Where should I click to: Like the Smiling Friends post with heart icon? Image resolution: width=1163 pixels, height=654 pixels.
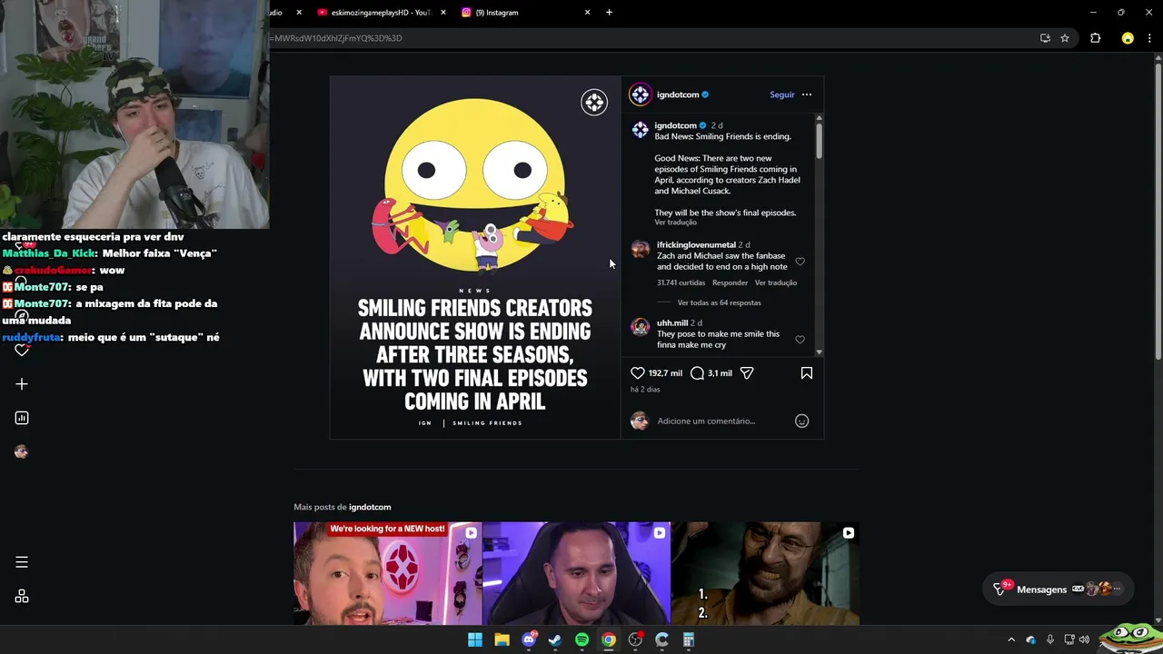pyautogui.click(x=638, y=372)
